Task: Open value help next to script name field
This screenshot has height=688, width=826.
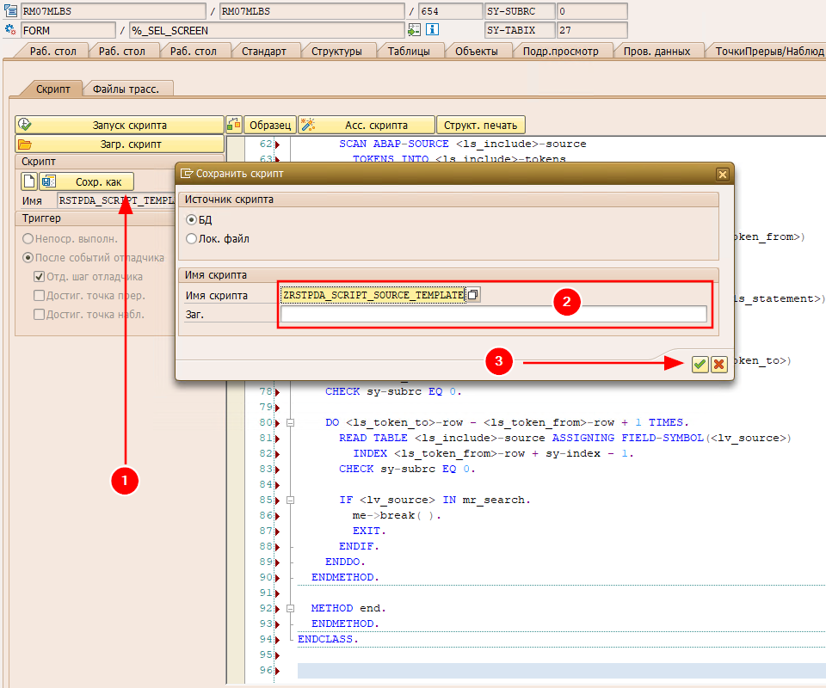Action: [473, 295]
